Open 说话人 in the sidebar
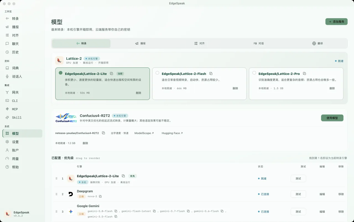 [x=22, y=77]
